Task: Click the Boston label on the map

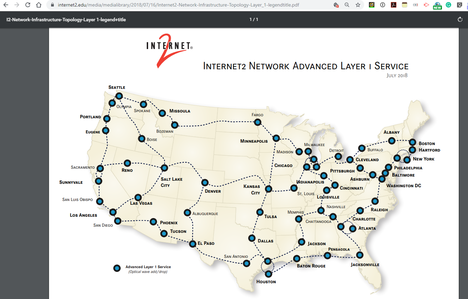Action: tap(427, 143)
